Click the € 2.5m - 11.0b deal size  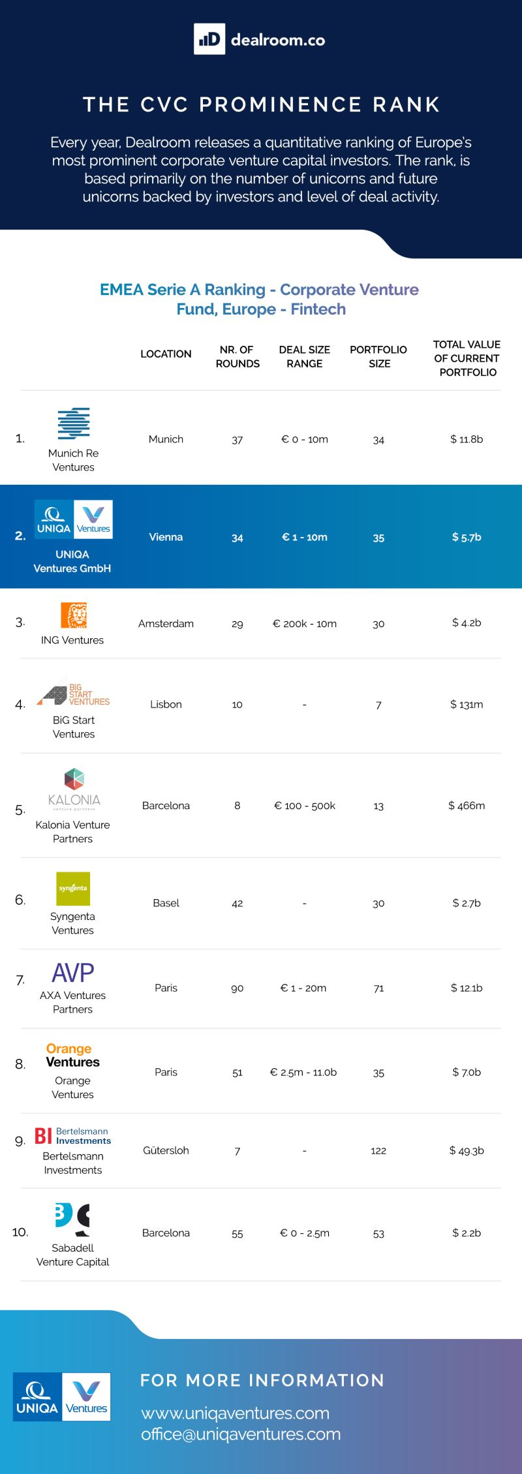(x=303, y=1072)
